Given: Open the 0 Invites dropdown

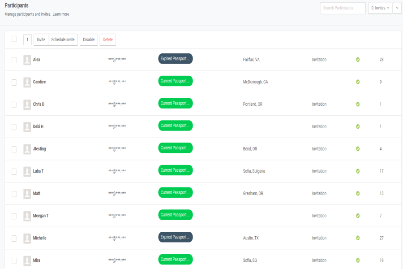Looking at the screenshot, I should click(380, 8).
